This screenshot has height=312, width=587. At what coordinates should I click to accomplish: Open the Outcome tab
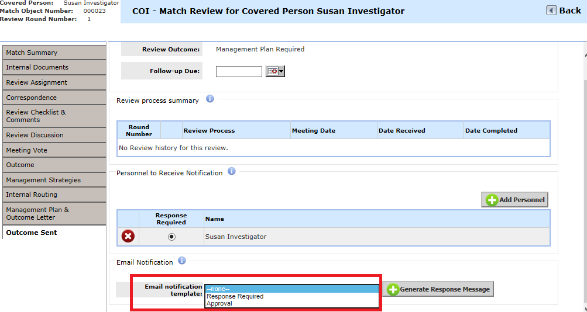tap(54, 165)
